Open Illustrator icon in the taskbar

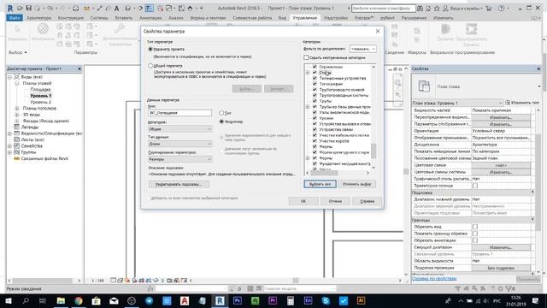361,300
